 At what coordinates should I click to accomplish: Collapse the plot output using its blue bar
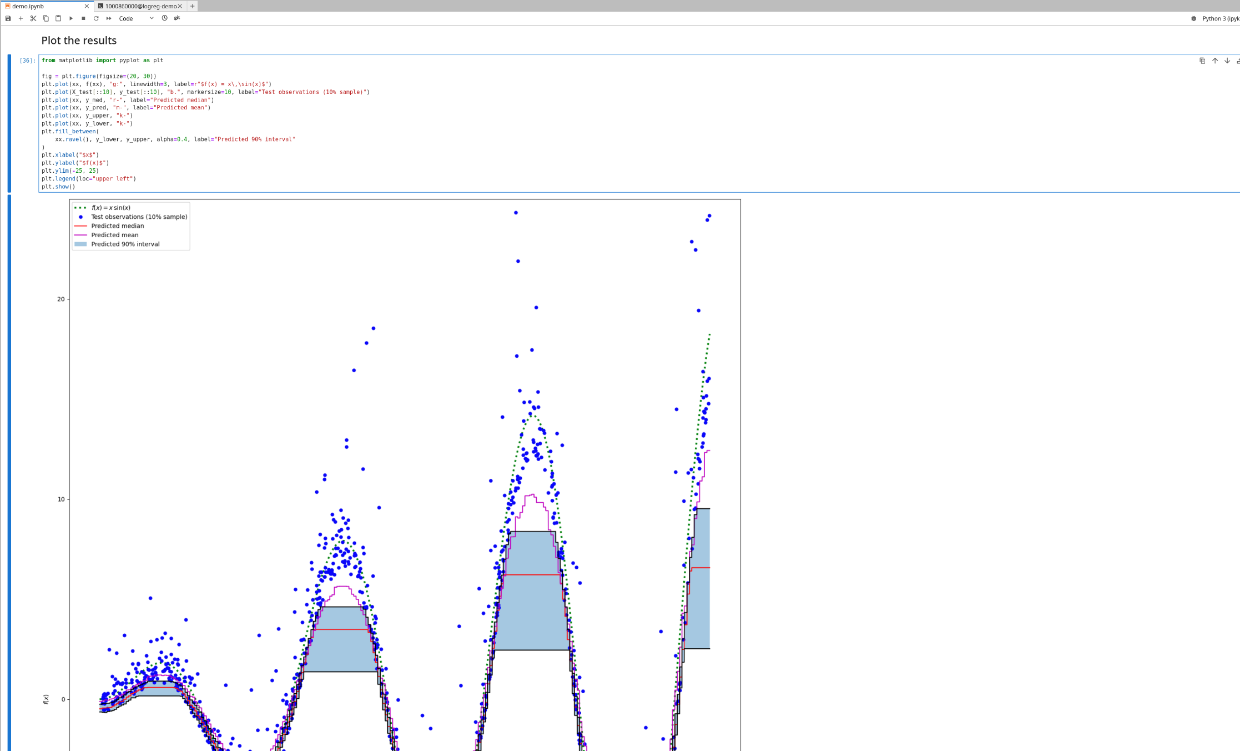(x=9, y=473)
